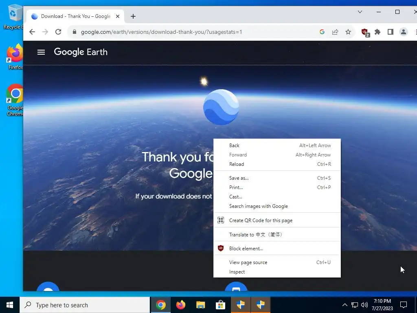Screen dimensions: 417x313
Task: Open the clock showing 7:10 PM
Action: coord(382,305)
